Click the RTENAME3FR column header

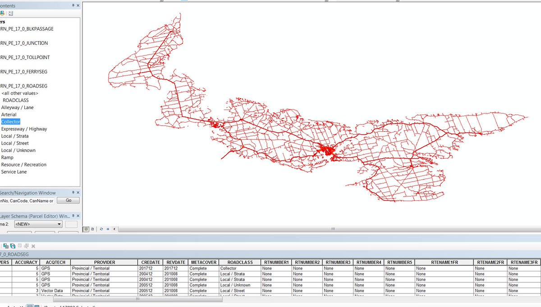[524, 262]
